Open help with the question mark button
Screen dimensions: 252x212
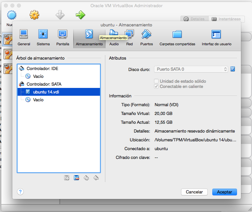pyautogui.click(x=20, y=191)
